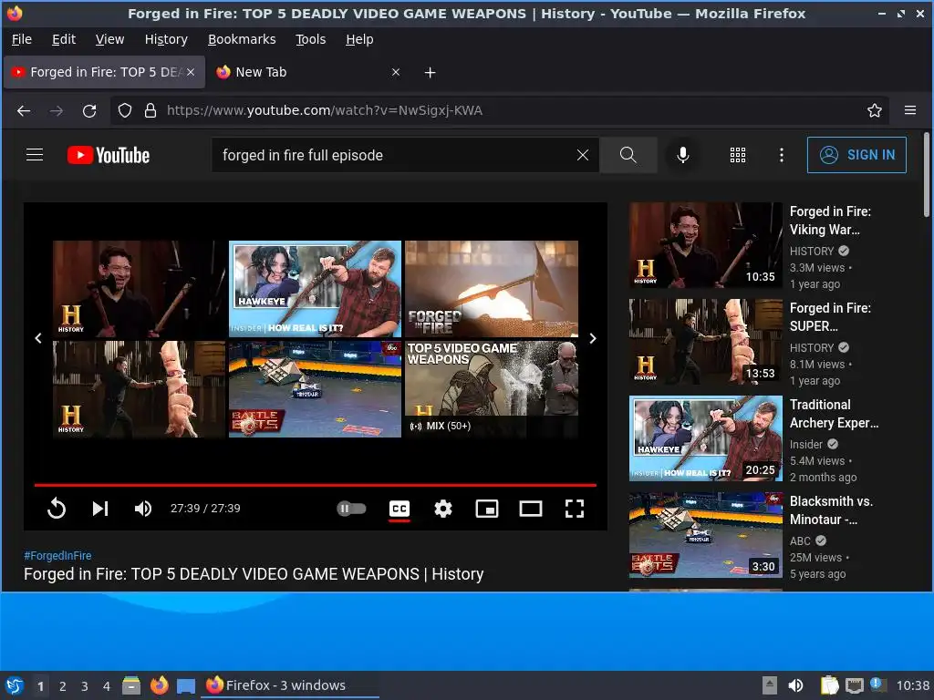This screenshot has width=934, height=700.
Task: Click the 13:53 sidebar thumbnail
Action: tap(706, 342)
